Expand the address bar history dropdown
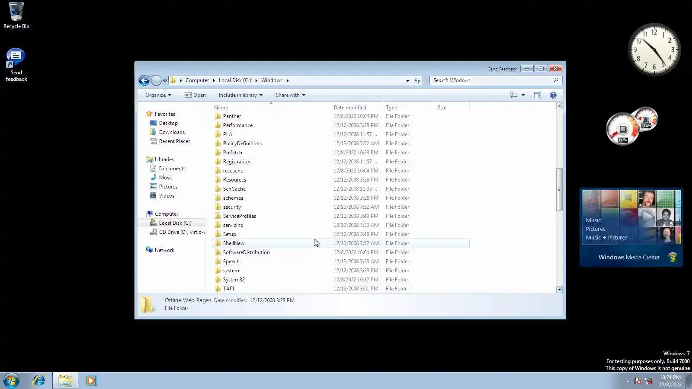Screen dimensions: 692x389 pyautogui.click(x=407, y=80)
